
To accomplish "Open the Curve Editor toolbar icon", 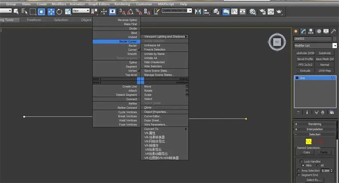I will 234,12.
